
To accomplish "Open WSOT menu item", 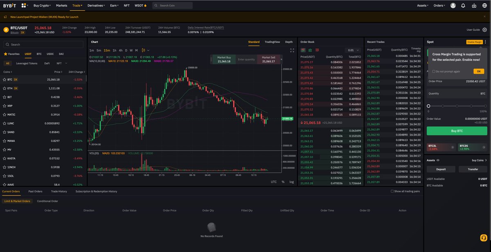I will (x=140, y=6).
